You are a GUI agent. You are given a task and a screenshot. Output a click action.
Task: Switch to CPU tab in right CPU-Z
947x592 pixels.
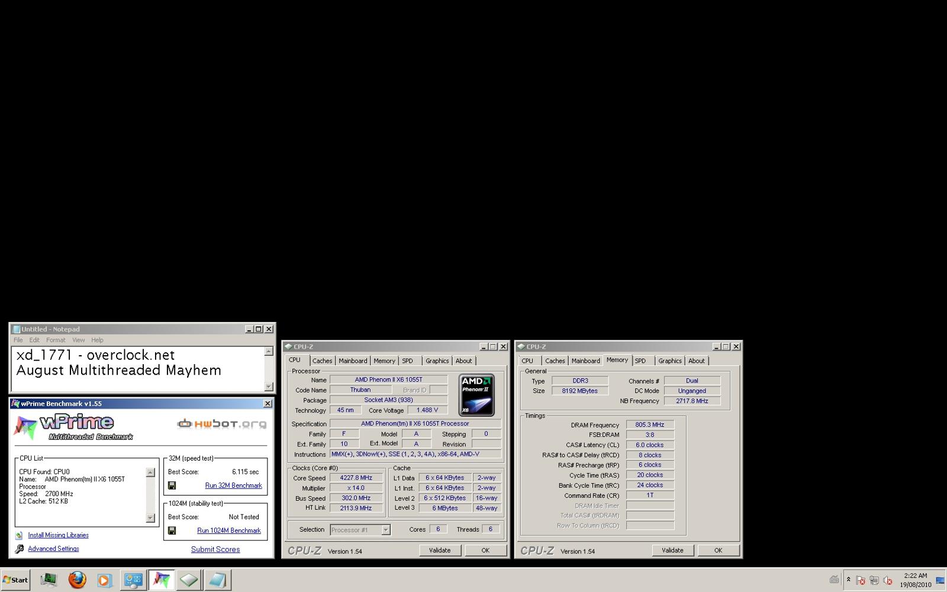pos(527,361)
